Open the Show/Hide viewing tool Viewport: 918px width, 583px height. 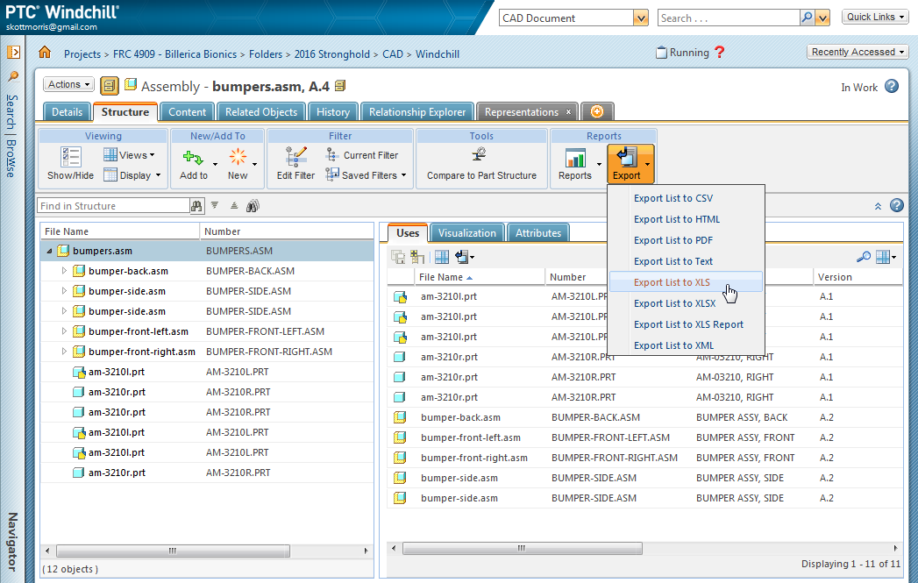coord(71,163)
